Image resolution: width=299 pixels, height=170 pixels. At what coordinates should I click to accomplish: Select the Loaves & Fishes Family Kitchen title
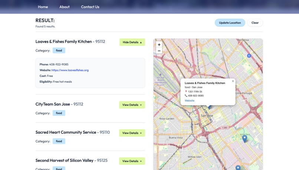pos(64,41)
